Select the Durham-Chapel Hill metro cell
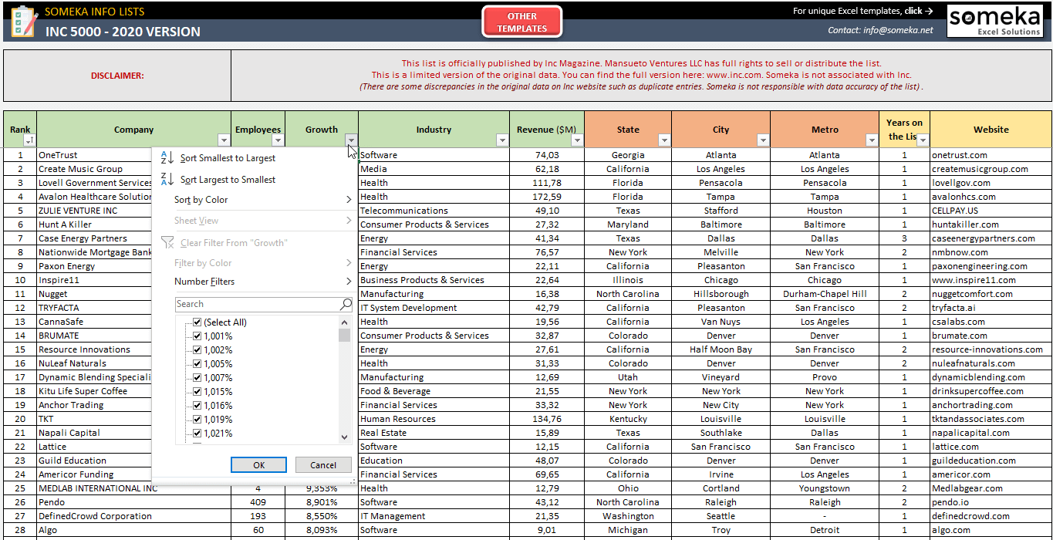The image size is (1053, 540). coord(825,294)
